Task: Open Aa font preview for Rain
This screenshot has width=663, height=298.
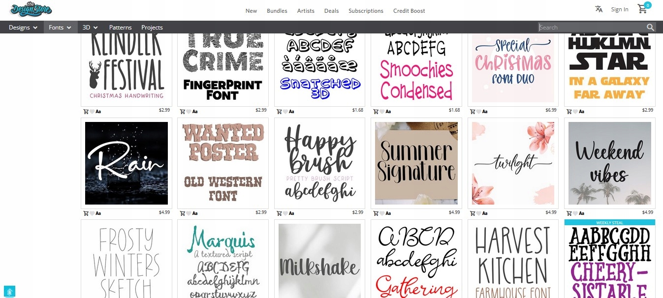Action: (x=98, y=213)
